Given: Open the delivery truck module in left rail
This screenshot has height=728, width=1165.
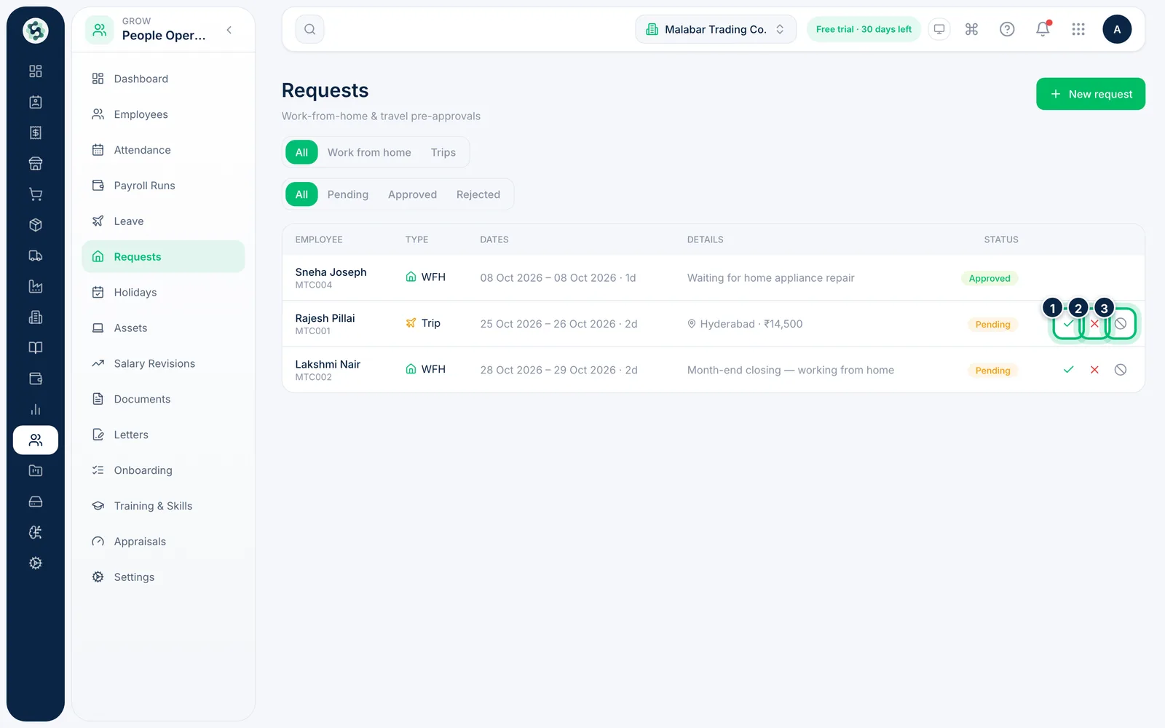Looking at the screenshot, I should tap(35, 256).
